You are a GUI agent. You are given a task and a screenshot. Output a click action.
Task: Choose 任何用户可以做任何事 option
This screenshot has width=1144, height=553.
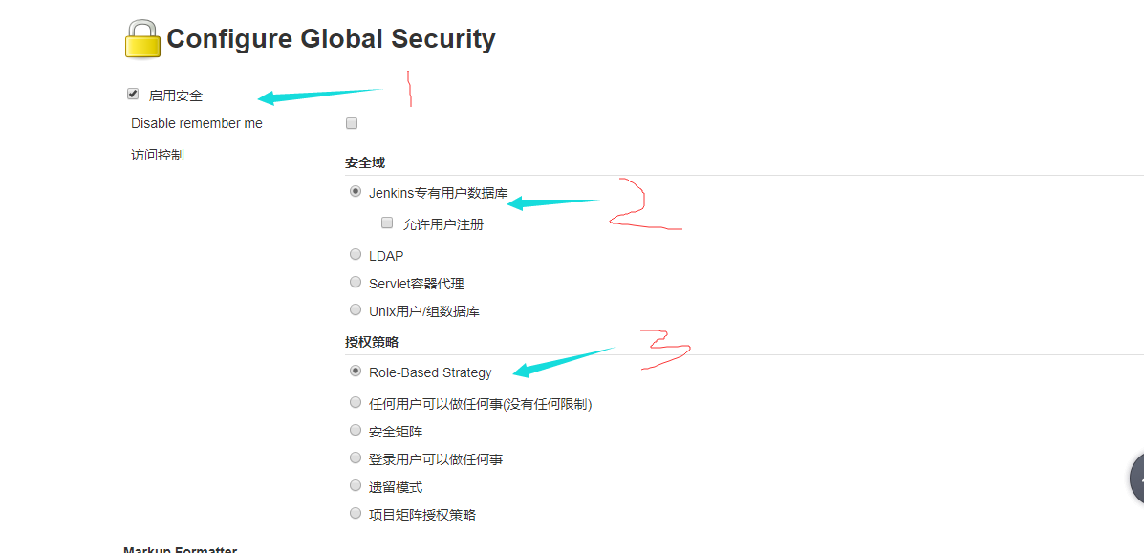tap(356, 402)
